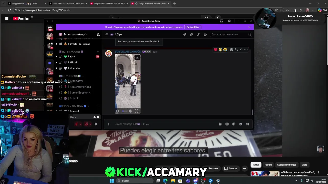This screenshot has height=184, width=328.
Task: Edit Clips channel settings gear
Action: pyautogui.click(x=98, y=117)
